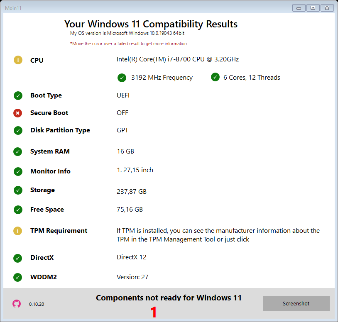Click the red hint about failed results
Image resolution: width=338 pixels, height=322 pixels.
(x=128, y=44)
